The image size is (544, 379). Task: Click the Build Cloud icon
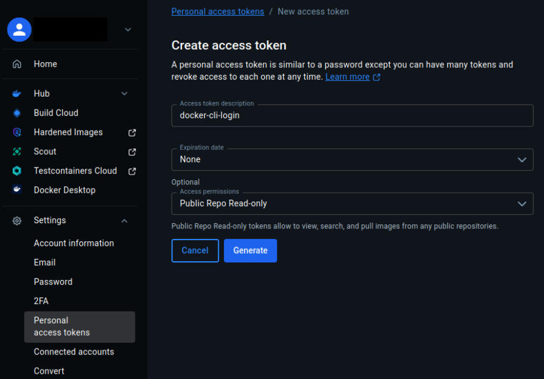coord(17,113)
